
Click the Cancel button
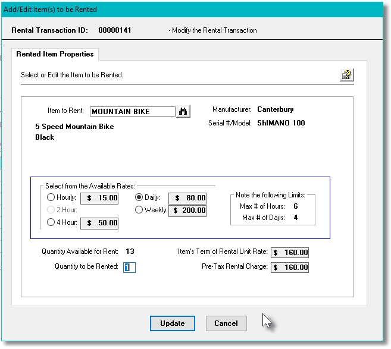(x=226, y=323)
